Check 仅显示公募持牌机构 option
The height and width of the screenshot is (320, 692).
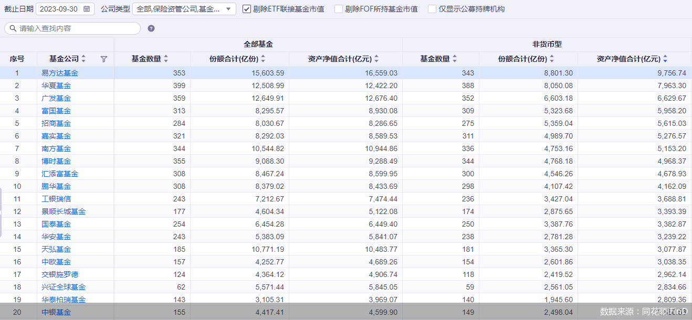(x=432, y=9)
